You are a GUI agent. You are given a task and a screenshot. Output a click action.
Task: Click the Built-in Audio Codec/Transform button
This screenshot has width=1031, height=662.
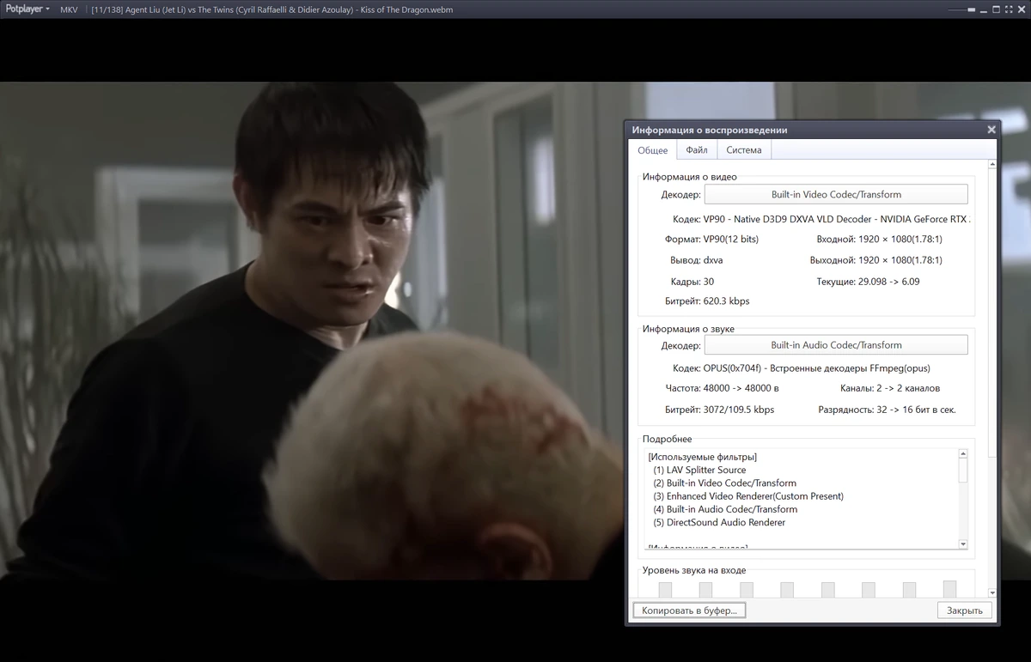(x=836, y=345)
